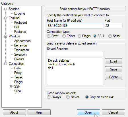The image size is (128, 117).
Task: Open the Translation settings category
Action: point(22,50)
